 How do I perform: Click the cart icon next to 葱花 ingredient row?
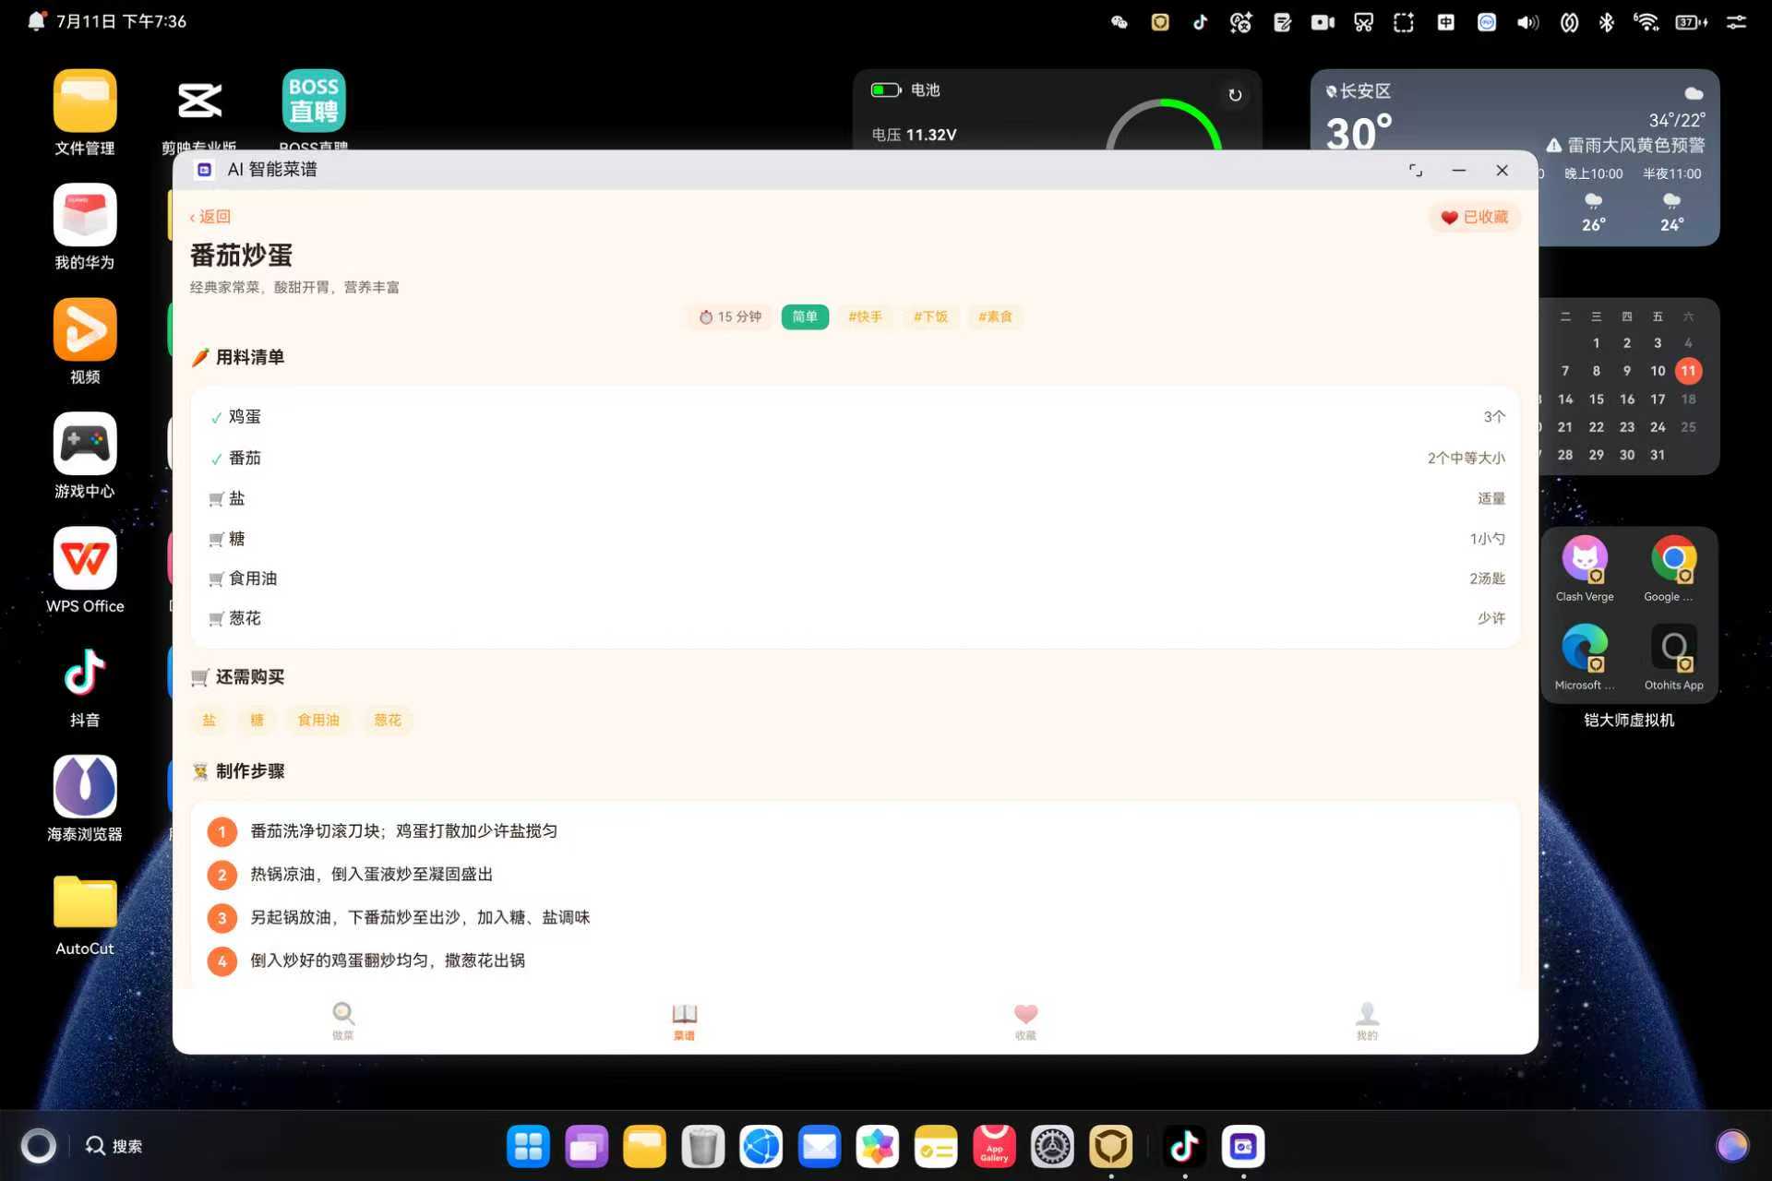216,619
